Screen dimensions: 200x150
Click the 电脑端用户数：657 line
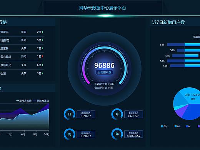point(104,88)
